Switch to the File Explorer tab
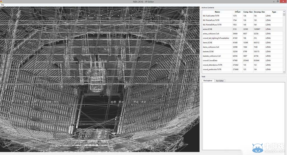The image size is (287, 155). point(208,81)
